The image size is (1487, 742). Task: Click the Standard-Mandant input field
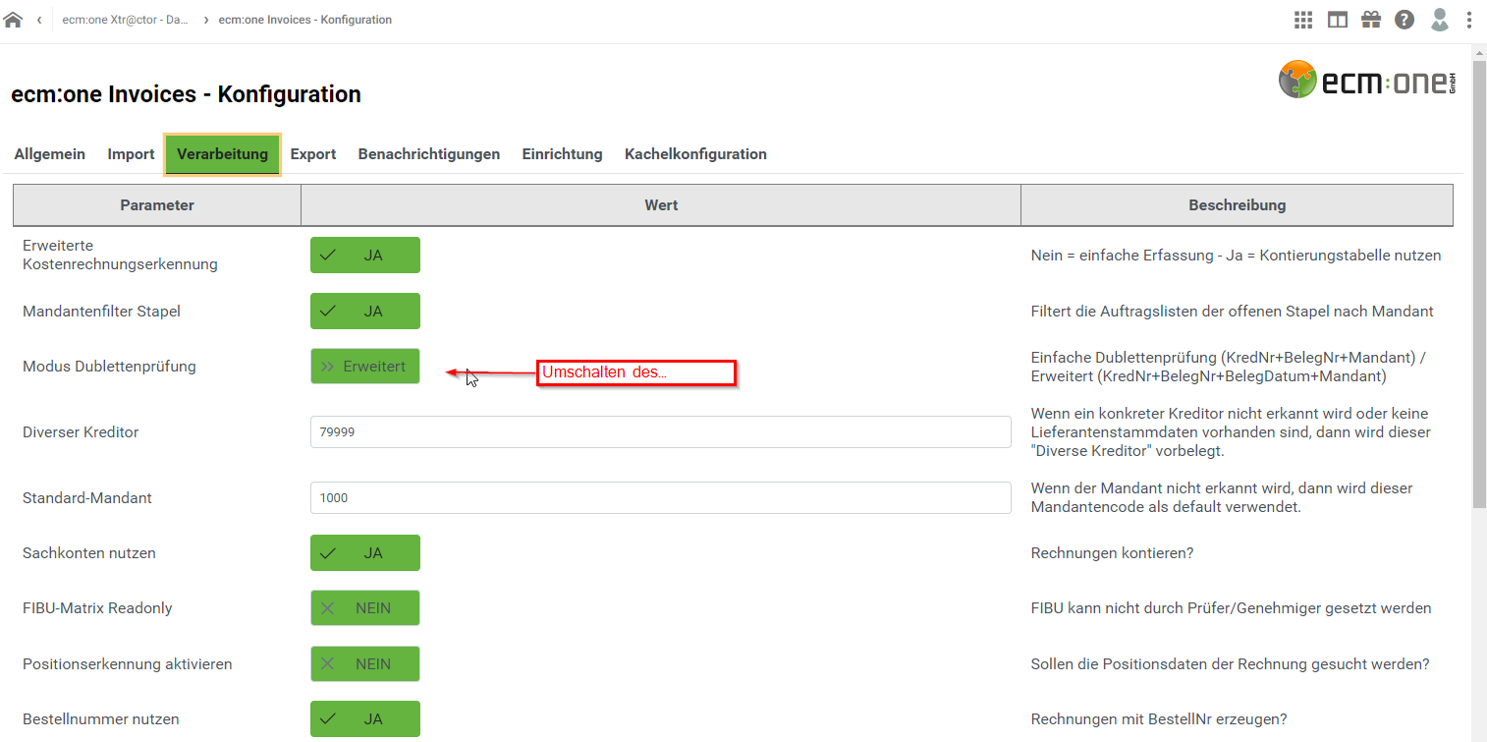[x=660, y=497]
